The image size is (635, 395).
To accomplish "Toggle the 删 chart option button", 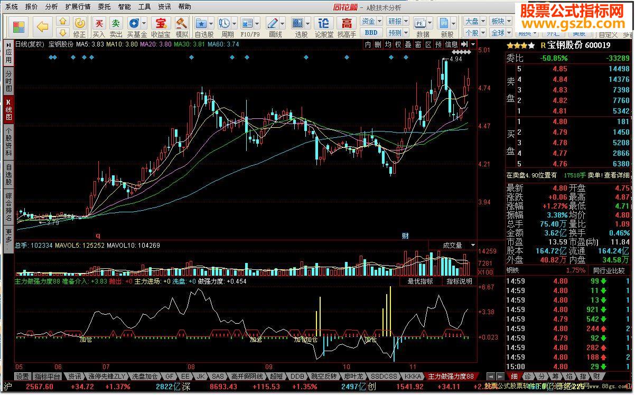I will coord(378,44).
